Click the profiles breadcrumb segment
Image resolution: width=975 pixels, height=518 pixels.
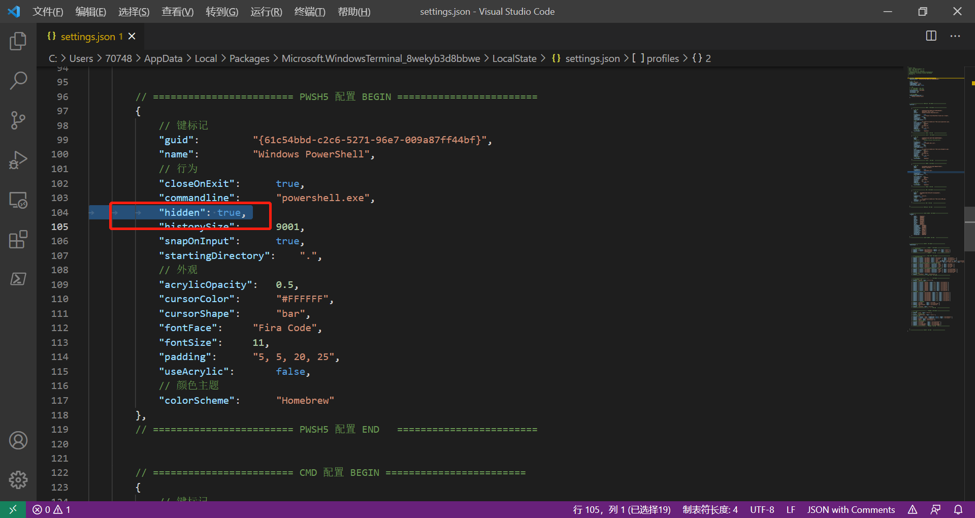tap(656, 58)
